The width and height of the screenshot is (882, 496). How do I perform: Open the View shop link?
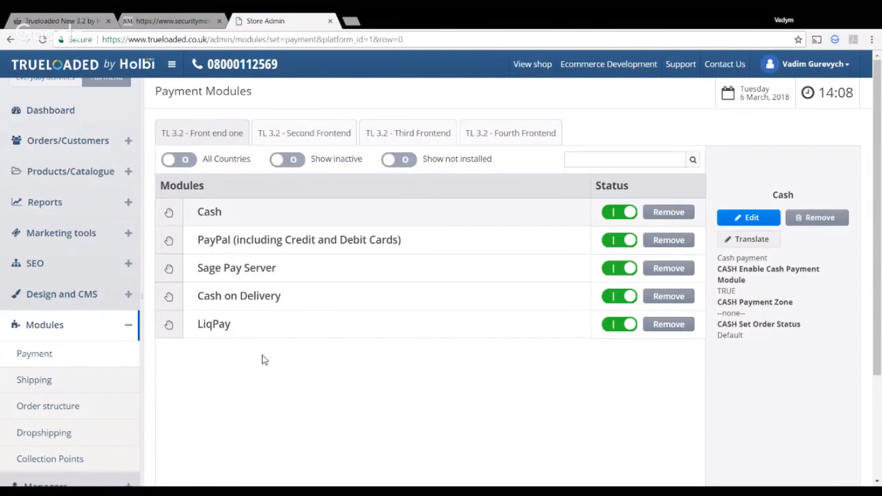tap(532, 64)
